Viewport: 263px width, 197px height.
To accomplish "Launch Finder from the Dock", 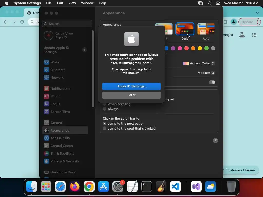I will 32,186.
